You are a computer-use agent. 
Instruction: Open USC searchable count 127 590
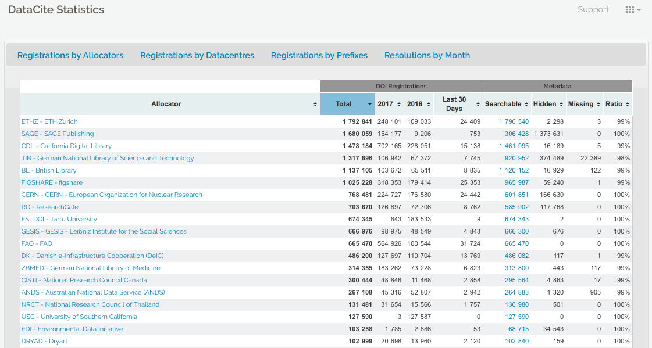(x=517, y=317)
